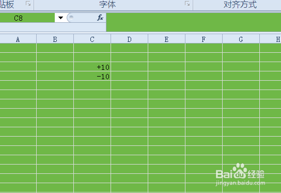The width and height of the screenshot is (281, 193).
Task: Select column E header
Action: click(166, 39)
